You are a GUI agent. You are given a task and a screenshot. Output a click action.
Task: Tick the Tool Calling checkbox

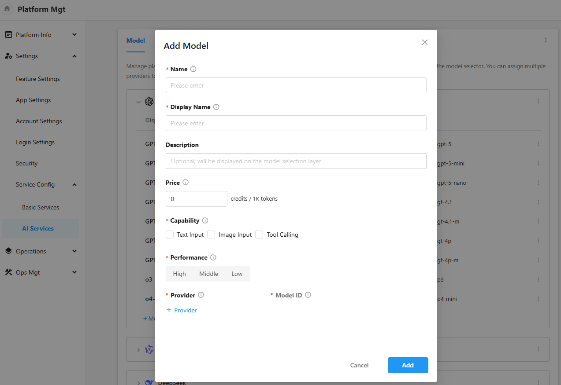coord(259,235)
